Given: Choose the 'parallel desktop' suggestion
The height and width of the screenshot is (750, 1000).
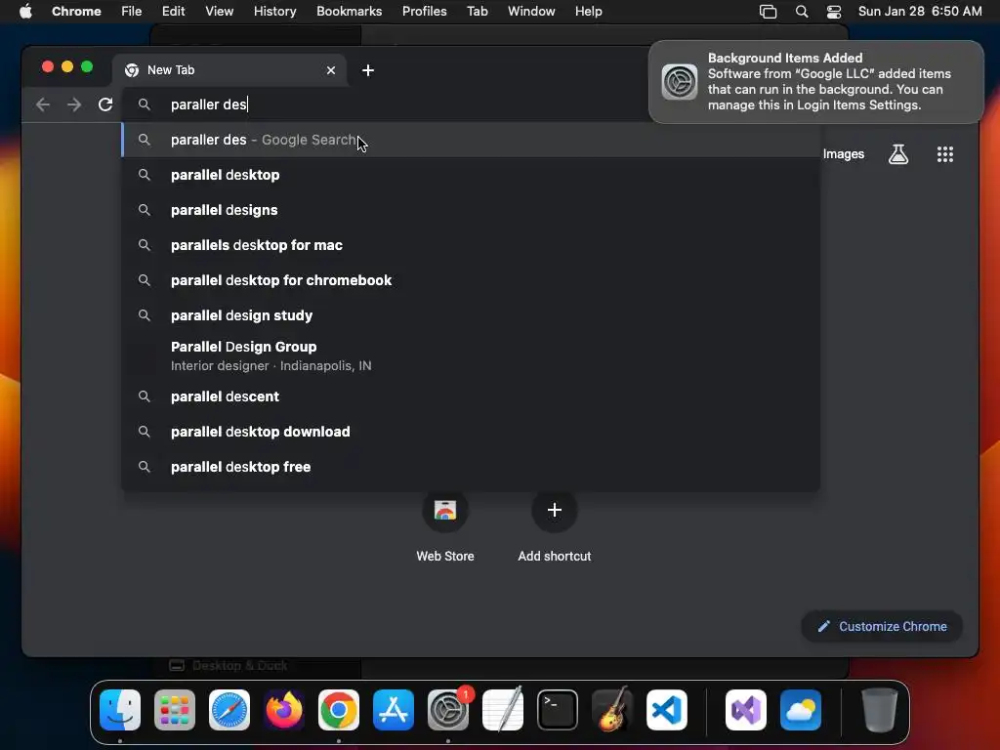Looking at the screenshot, I should click(471, 175).
